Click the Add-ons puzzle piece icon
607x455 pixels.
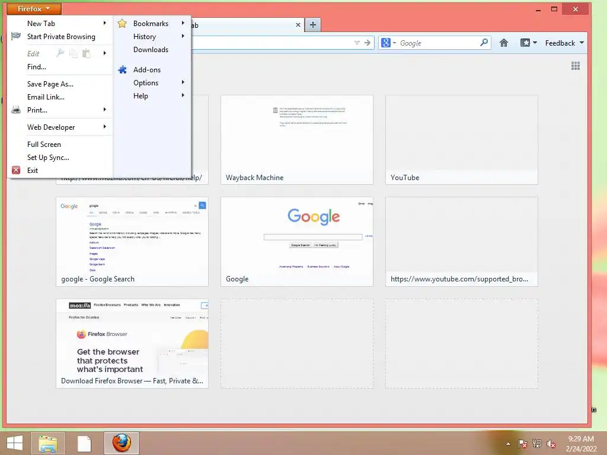[x=122, y=70]
